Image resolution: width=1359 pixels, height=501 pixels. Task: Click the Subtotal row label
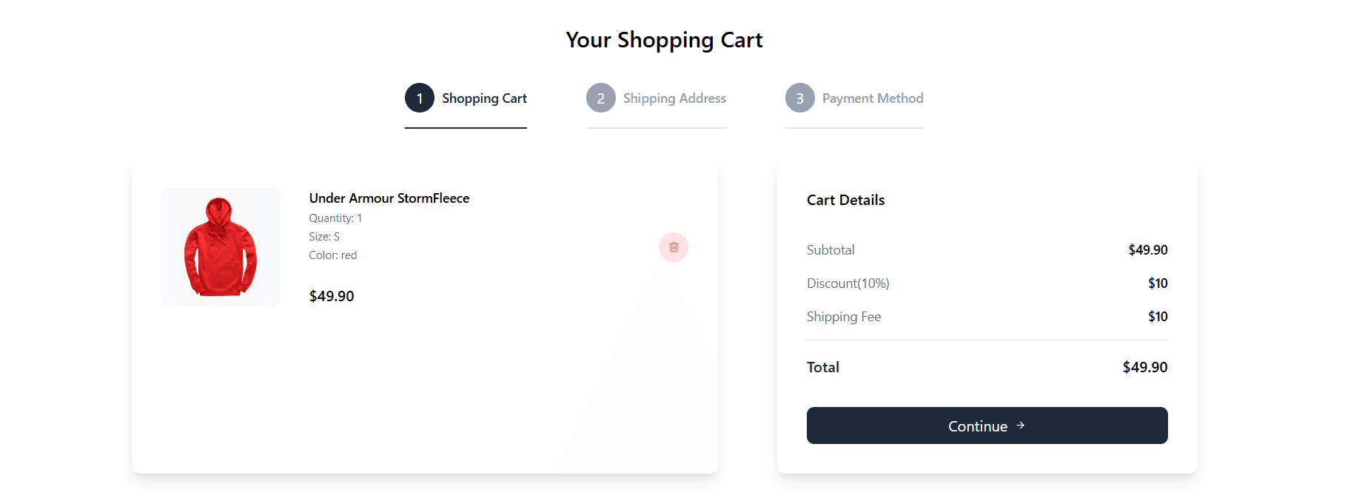tap(830, 250)
